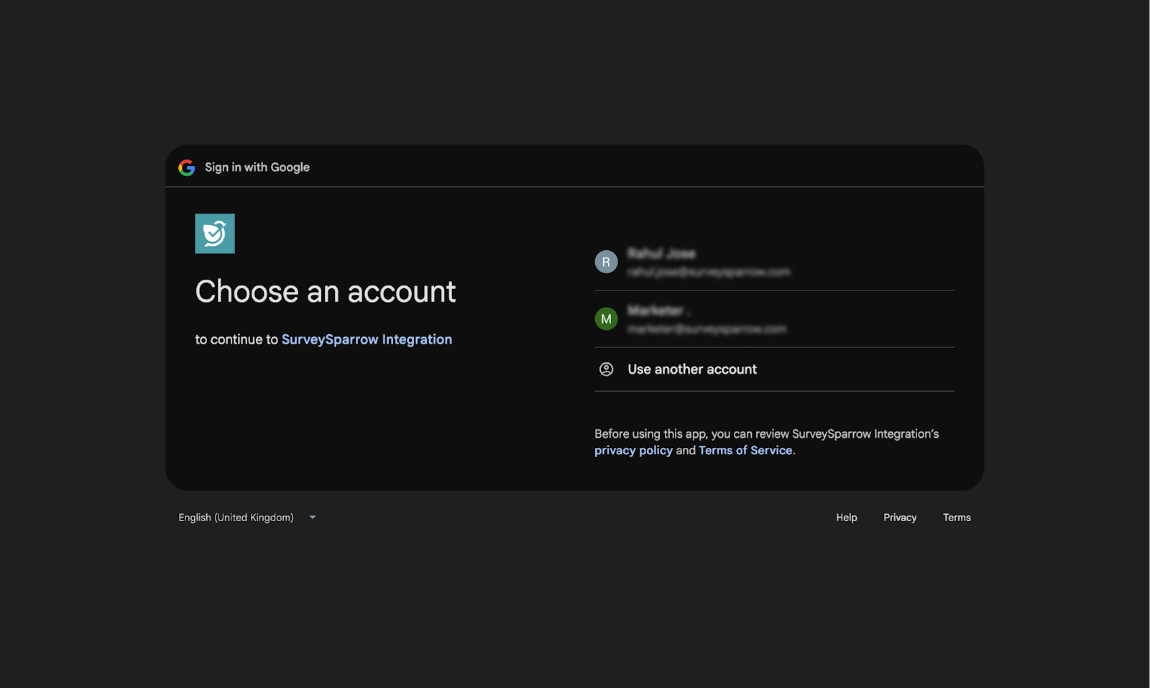Select the grey 'R' avatar account
Viewport: 1150px width, 688px height.
(606, 262)
